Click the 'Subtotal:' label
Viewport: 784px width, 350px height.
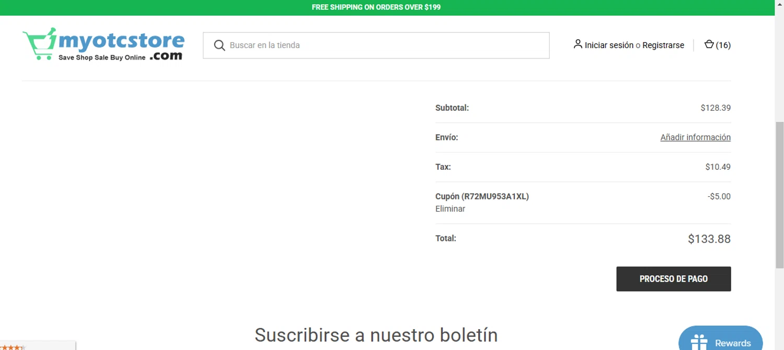(x=452, y=108)
